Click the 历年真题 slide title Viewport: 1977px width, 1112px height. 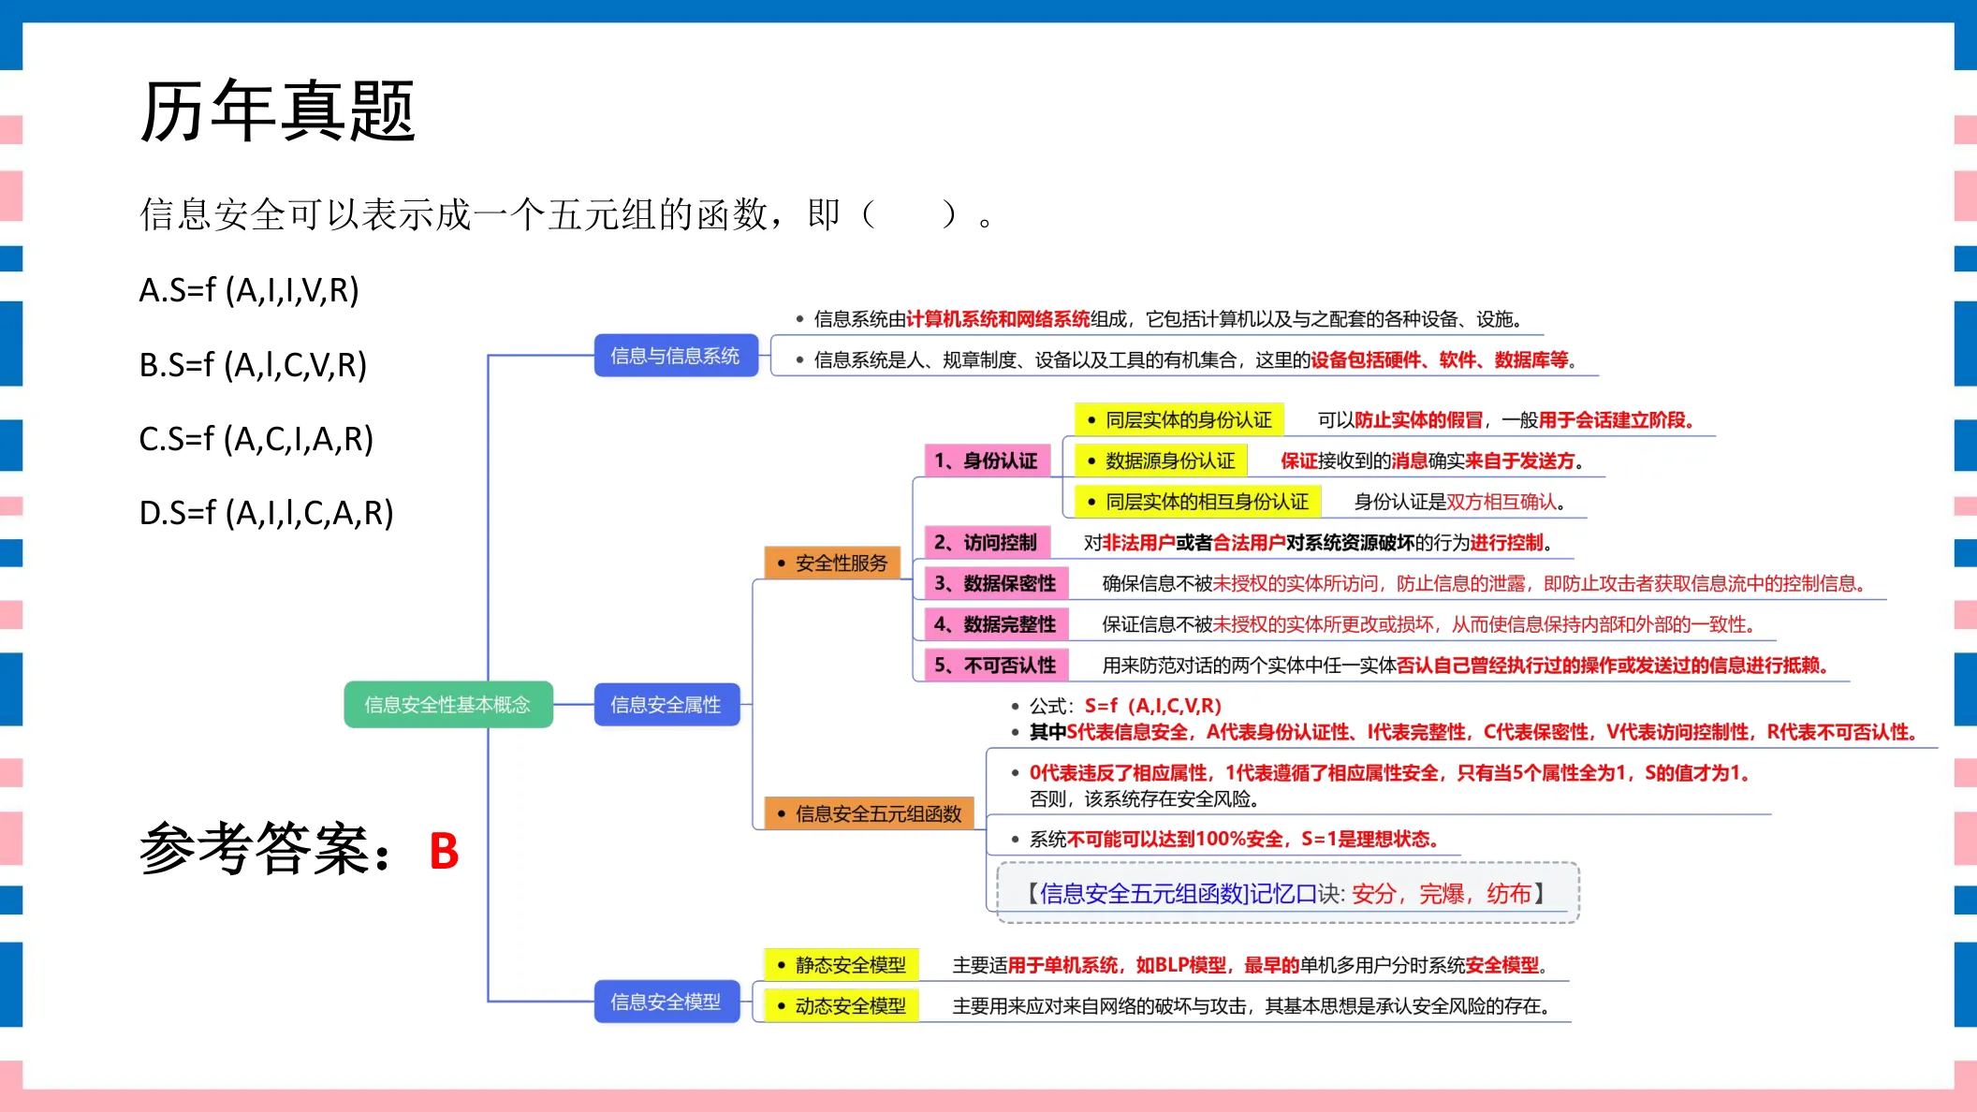(x=277, y=110)
